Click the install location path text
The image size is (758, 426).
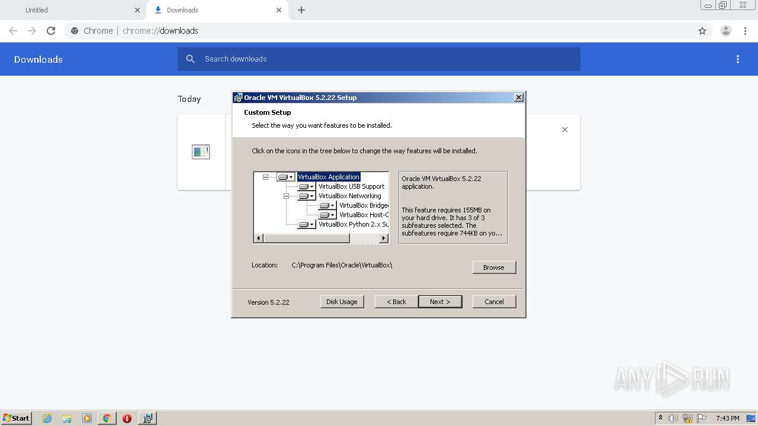342,265
